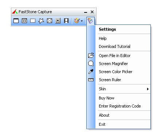153x132 pixels.
Task: Click the FastStone Capture logo icon
Action: (15, 12)
